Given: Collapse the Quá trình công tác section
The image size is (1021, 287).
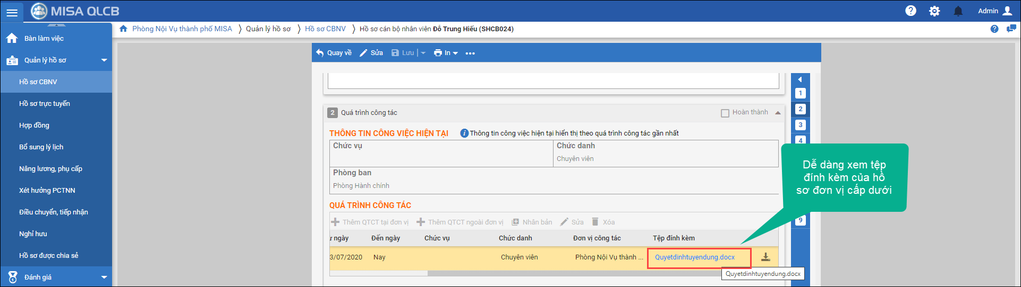Looking at the screenshot, I should [x=778, y=113].
